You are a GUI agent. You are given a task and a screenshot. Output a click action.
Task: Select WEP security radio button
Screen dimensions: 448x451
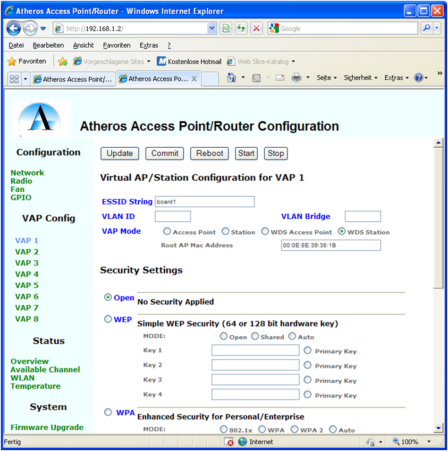[x=108, y=319]
